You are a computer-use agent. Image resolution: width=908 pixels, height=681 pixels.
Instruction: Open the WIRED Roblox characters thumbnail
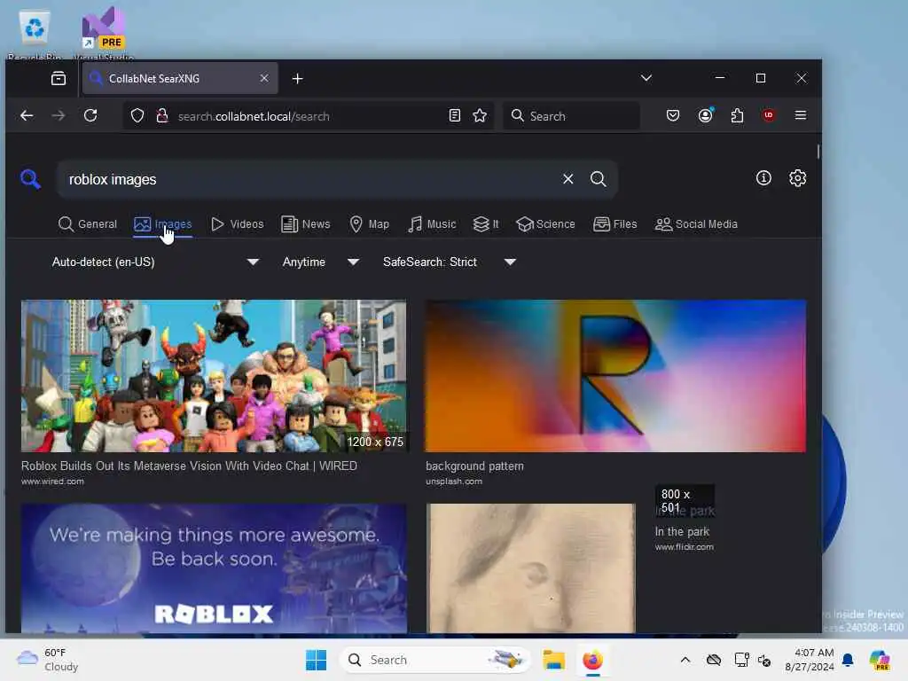(x=214, y=375)
